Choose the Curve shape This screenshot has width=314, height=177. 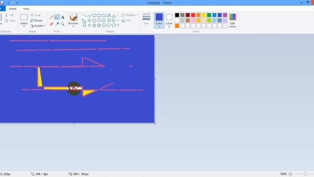[89, 15]
